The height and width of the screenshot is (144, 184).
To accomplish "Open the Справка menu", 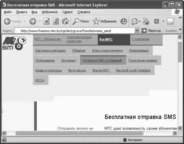I will [84, 12].
